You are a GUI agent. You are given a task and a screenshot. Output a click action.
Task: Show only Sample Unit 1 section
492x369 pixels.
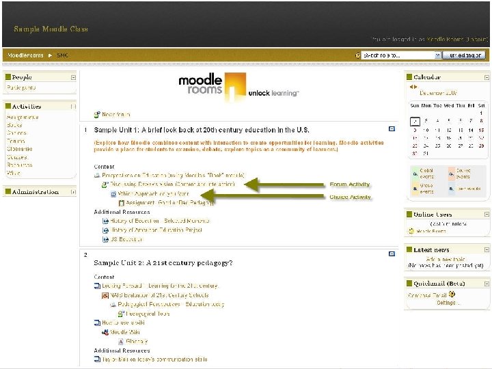(392, 129)
